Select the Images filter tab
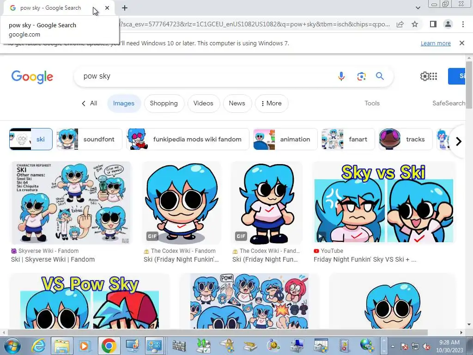Viewport: 473px width, 355px height. pyautogui.click(x=124, y=103)
